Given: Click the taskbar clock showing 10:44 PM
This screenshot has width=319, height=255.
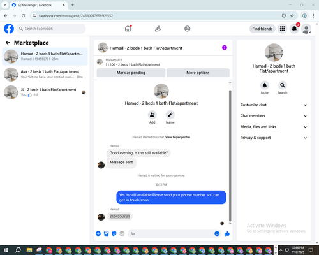Looking at the screenshot, I should click(x=298, y=250).
